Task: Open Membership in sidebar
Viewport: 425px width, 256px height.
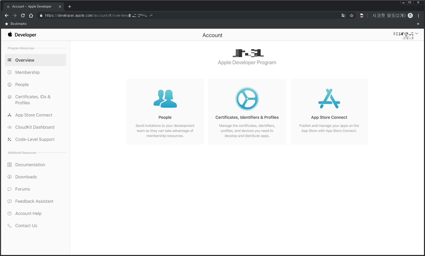Action: 35,72
